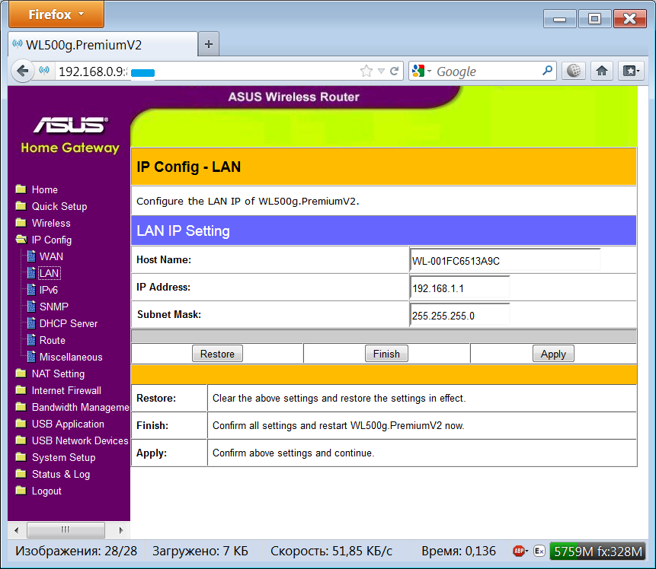Bookmark page with the star icon
This screenshot has width=656, height=569.
pos(366,71)
